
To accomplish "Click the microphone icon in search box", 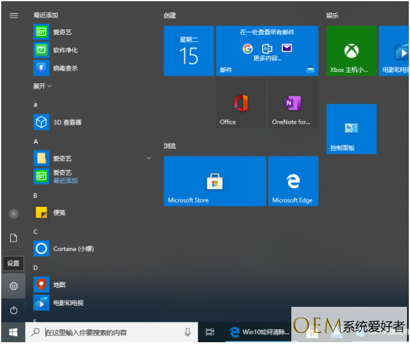I will [x=188, y=332].
